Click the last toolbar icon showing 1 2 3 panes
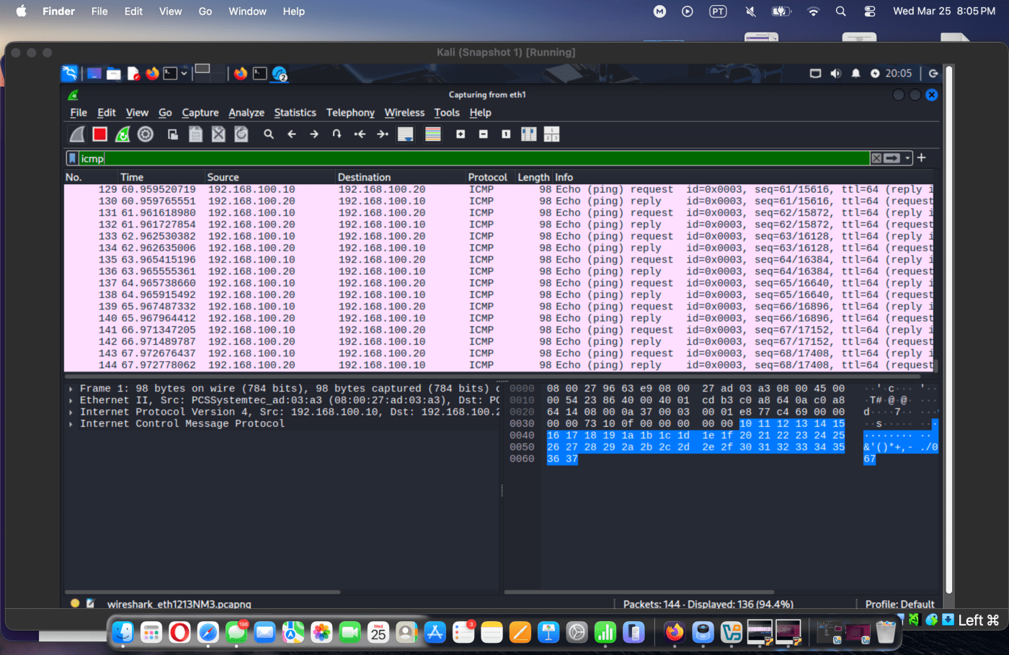The image size is (1009, 655). 552,135
